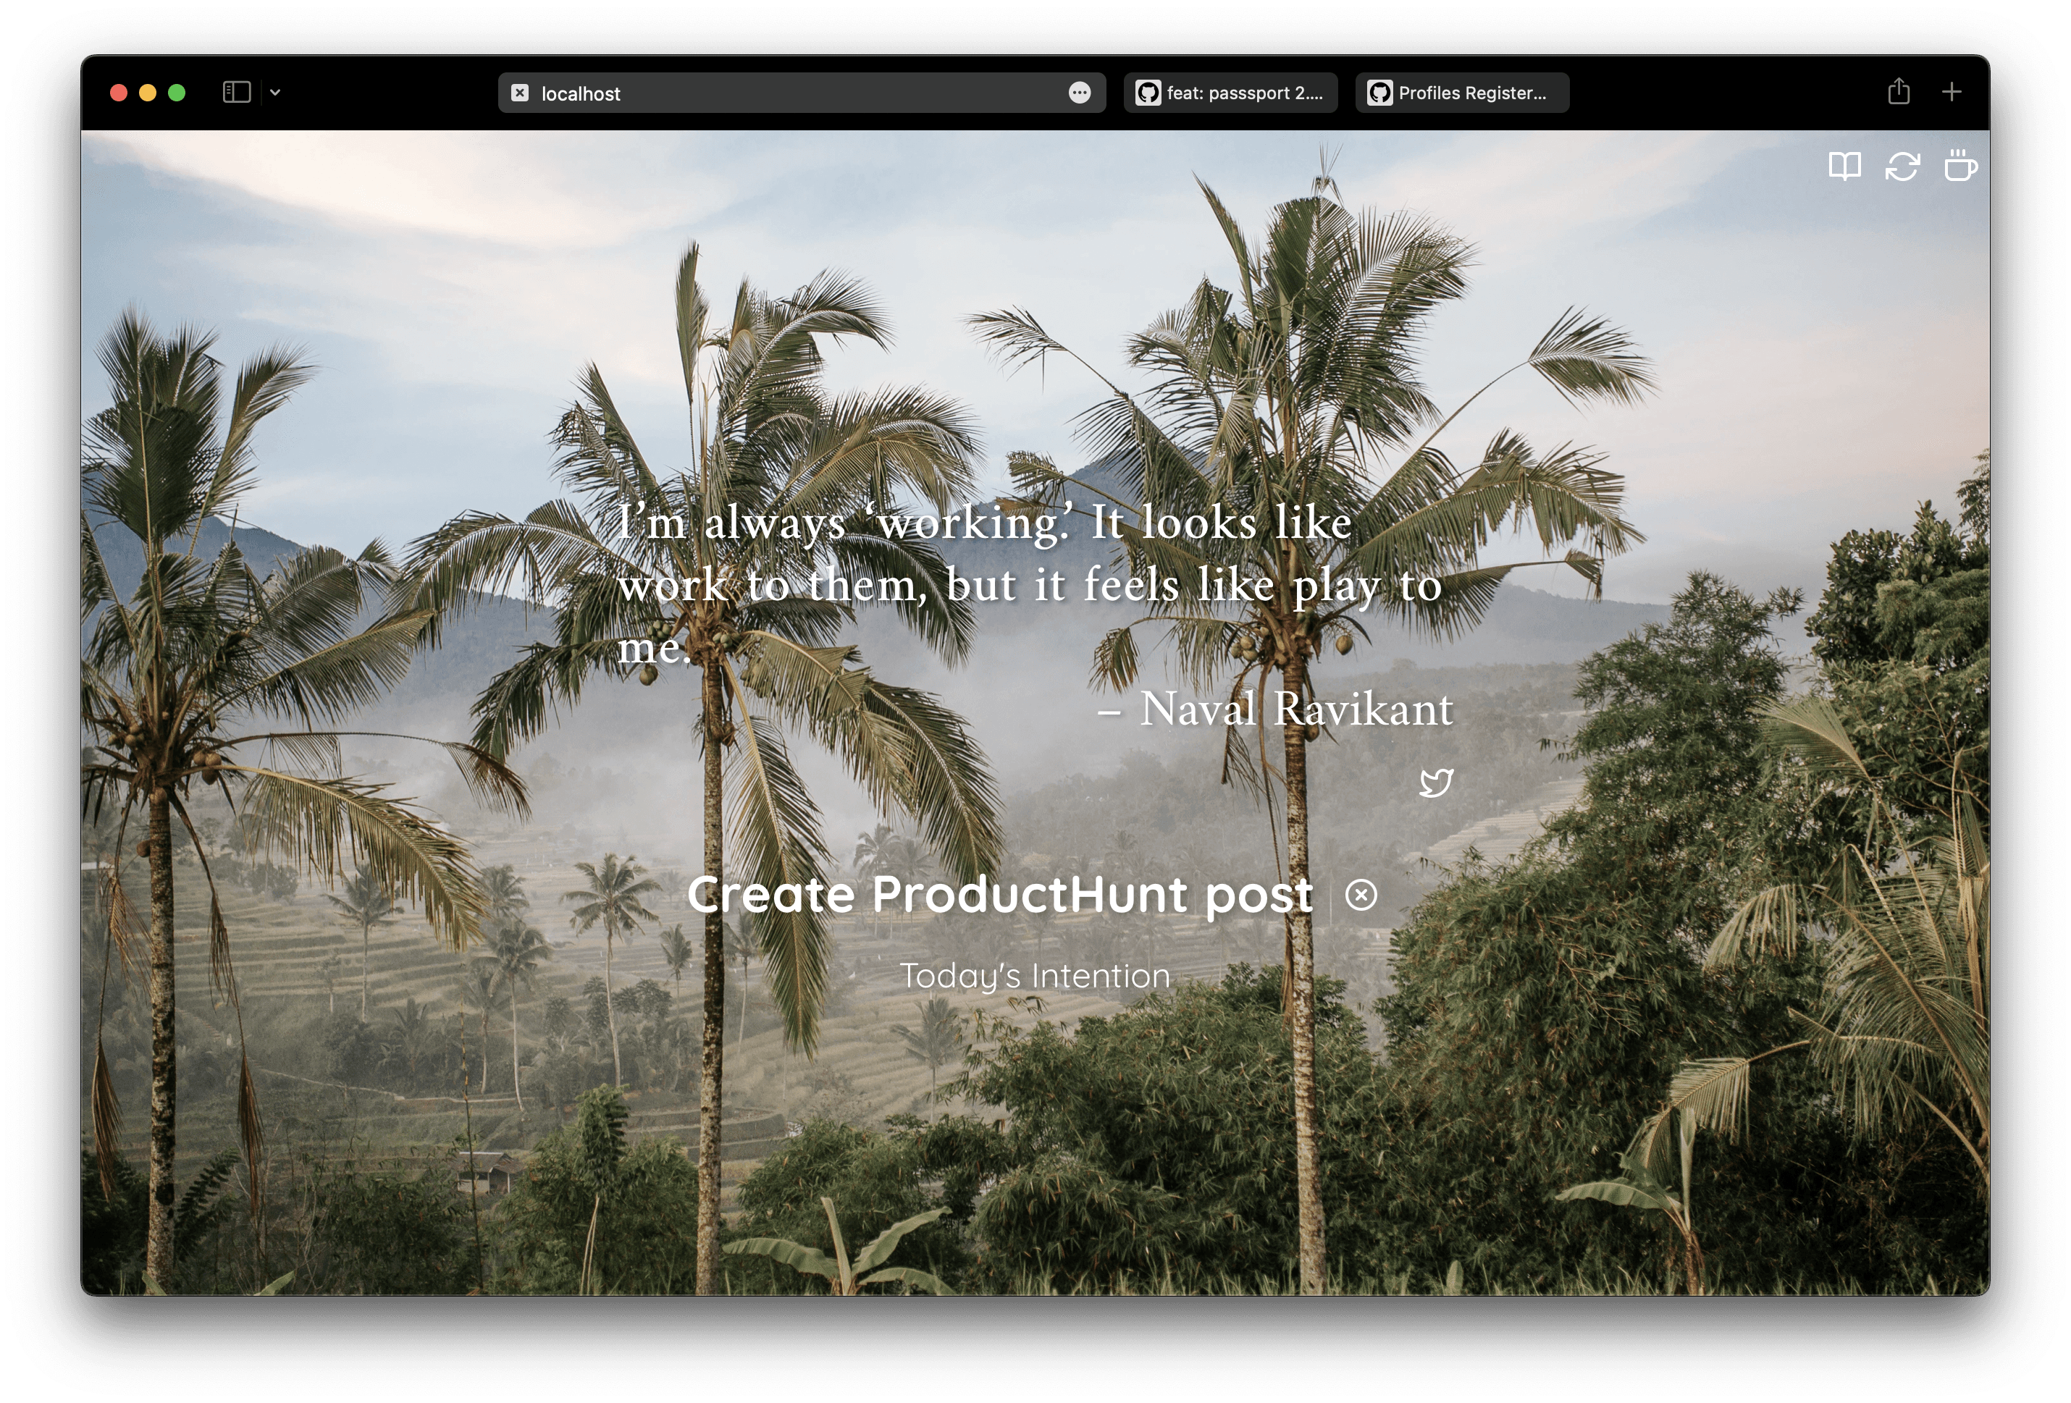Add a new tab with plus icon
The width and height of the screenshot is (2071, 1403).
tap(1952, 92)
